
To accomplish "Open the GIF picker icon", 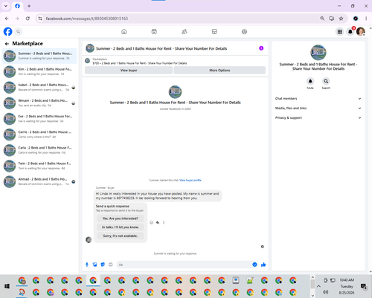I will pos(111,265).
